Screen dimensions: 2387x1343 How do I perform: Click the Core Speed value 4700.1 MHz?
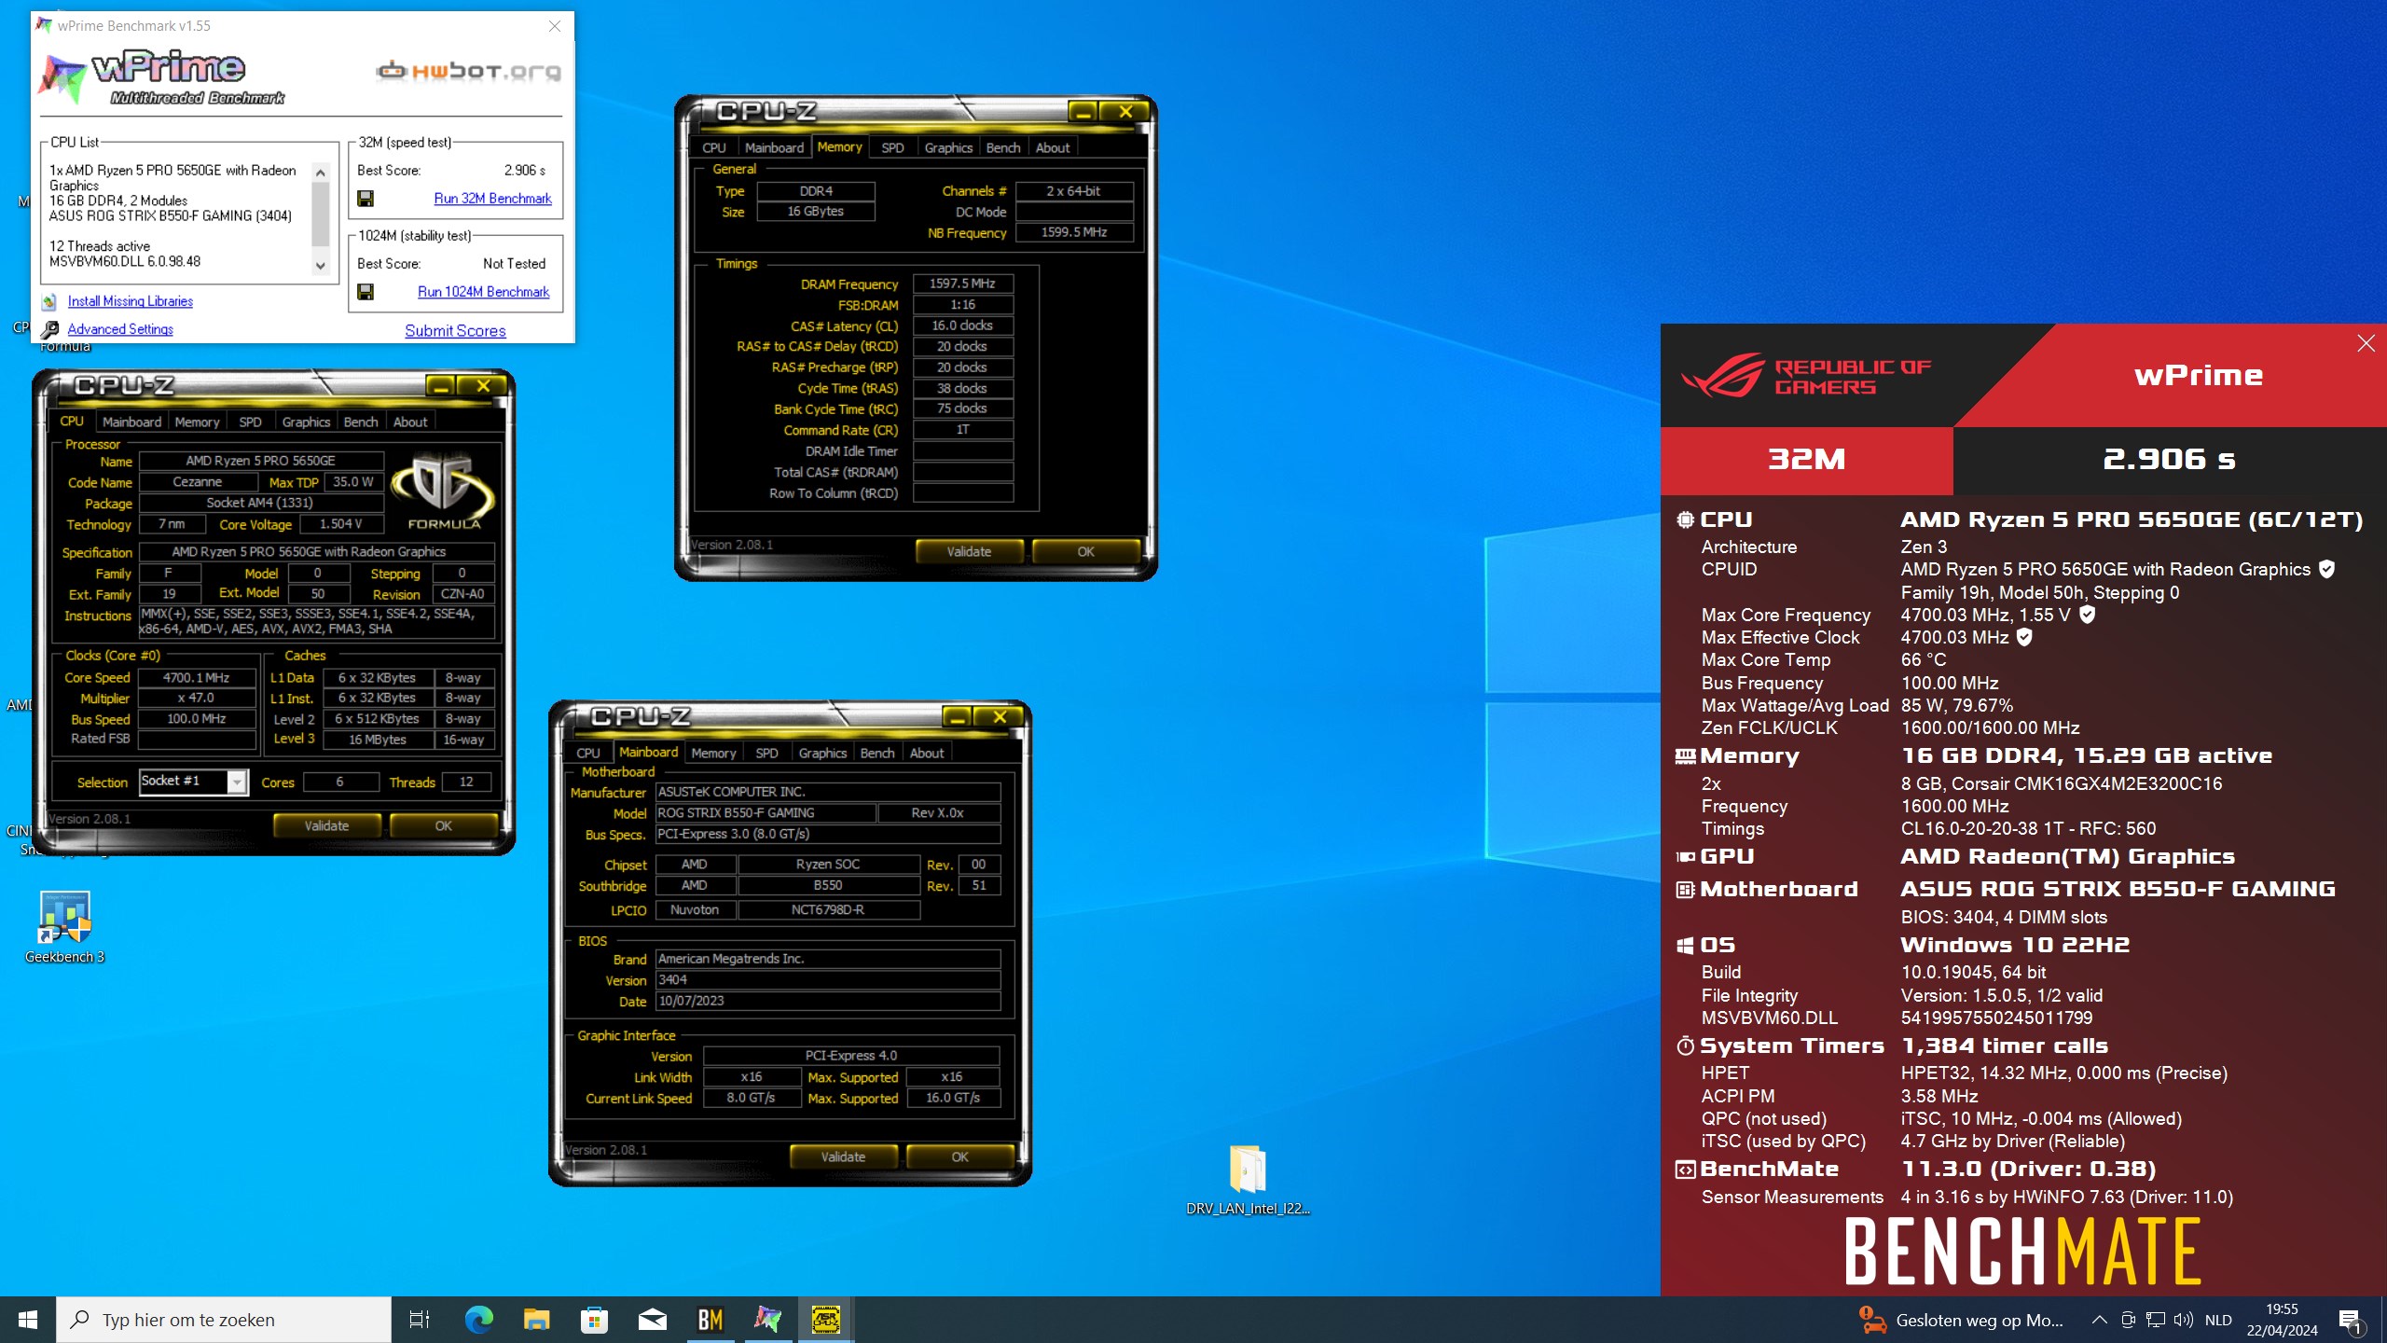[x=196, y=678]
